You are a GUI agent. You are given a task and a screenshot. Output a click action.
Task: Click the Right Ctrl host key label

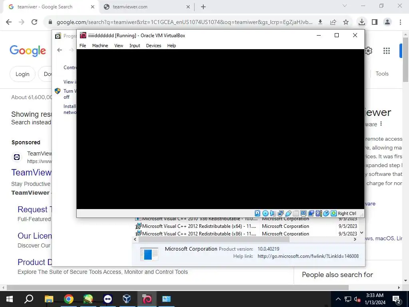[x=347, y=213]
